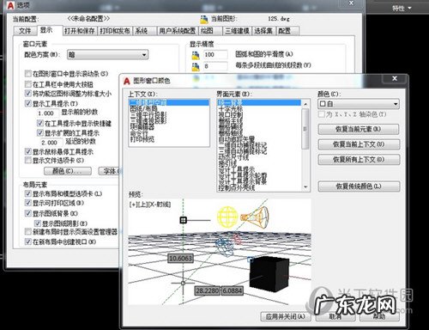Click restore classic colors button
Screen dimensions: 429x330
359,186
